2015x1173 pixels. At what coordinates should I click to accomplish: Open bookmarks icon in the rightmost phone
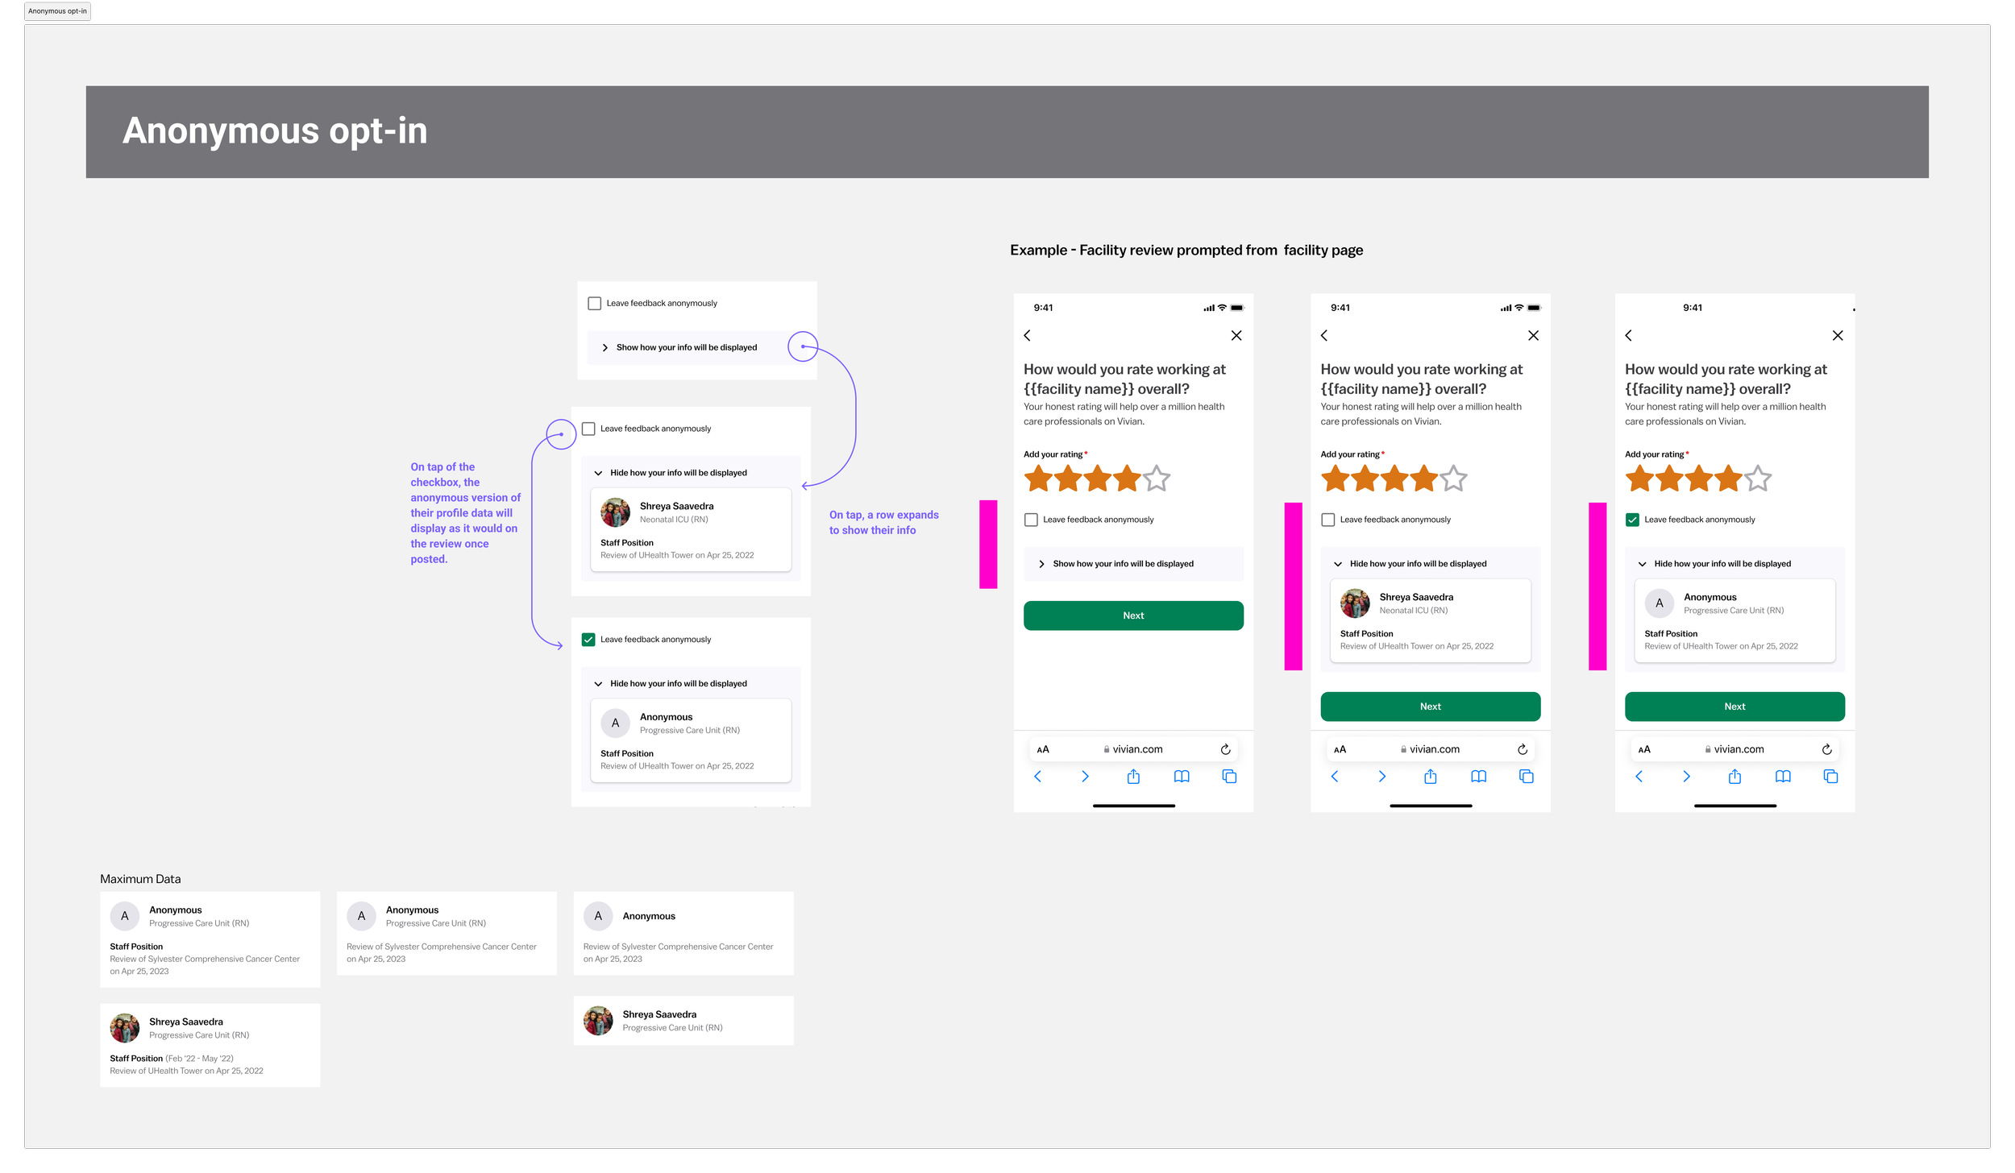coord(1783,777)
